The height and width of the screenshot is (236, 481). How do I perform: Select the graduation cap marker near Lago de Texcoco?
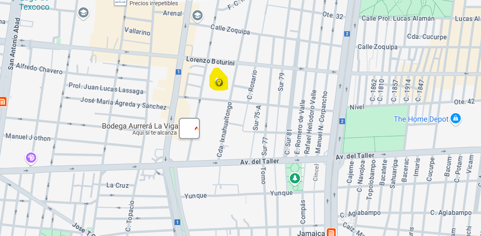[x=83, y=13]
